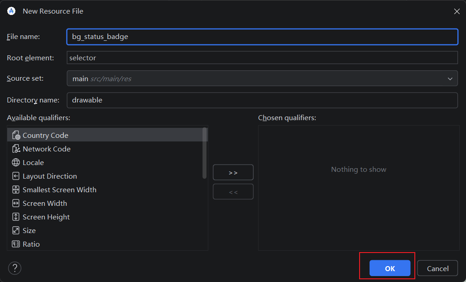
Task: Select Screen Height qualifier text
Action: point(46,217)
